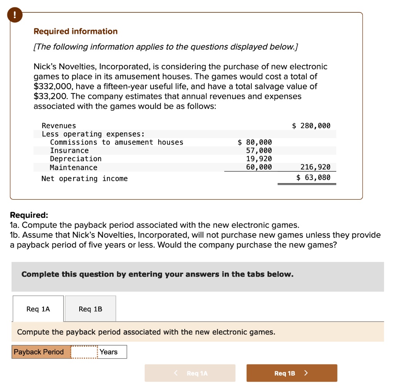Click the Required information heading
This screenshot has height=389, width=394.
coord(75,31)
